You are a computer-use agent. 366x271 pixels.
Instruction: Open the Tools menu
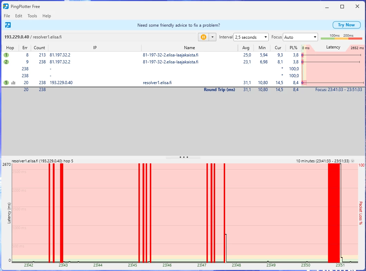coord(32,16)
